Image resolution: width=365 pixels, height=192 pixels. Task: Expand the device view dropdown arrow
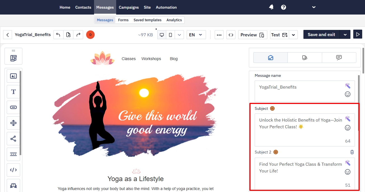[x=179, y=35]
